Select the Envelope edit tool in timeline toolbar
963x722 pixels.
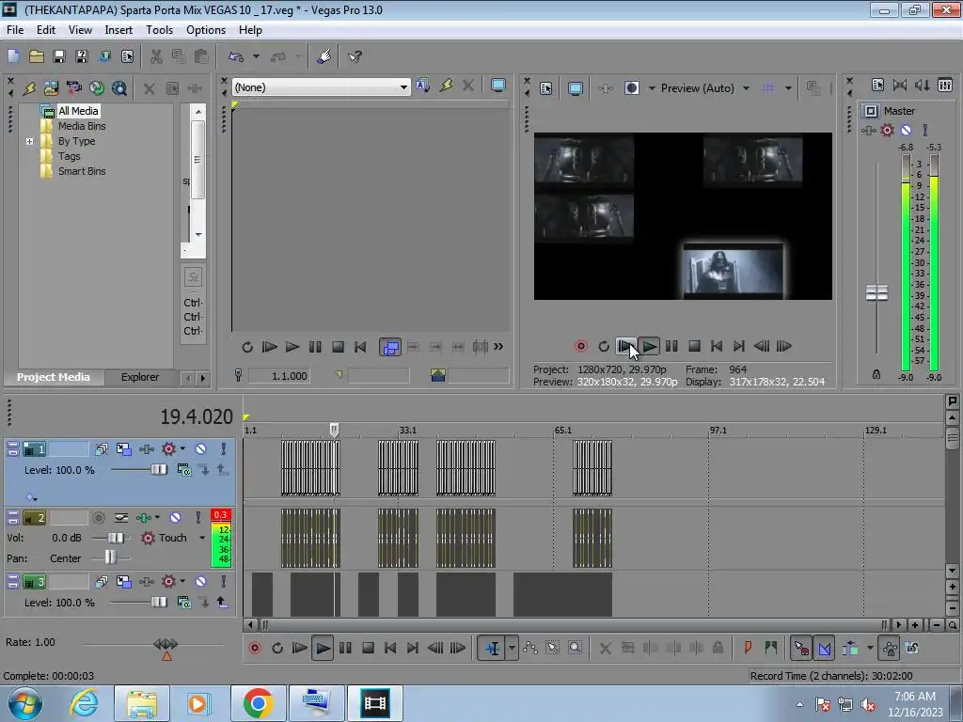[530, 648]
